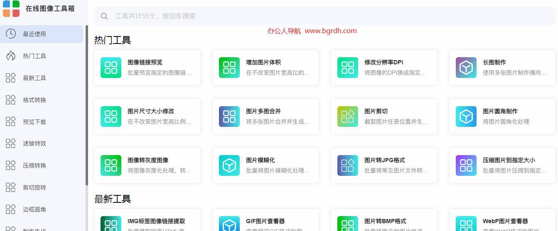The image size is (558, 231).
Task: Click the search magnifier icon
Action: point(105,16)
